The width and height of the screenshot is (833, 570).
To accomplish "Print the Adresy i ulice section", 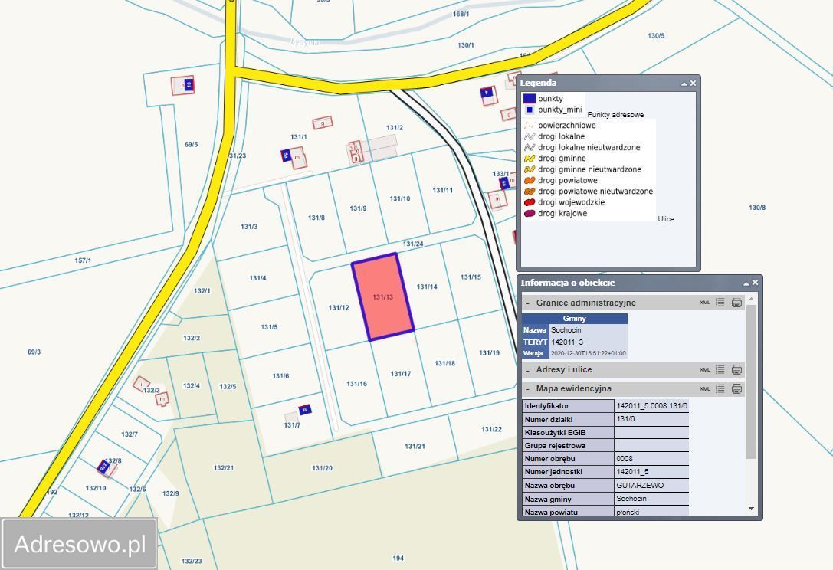I will (736, 370).
